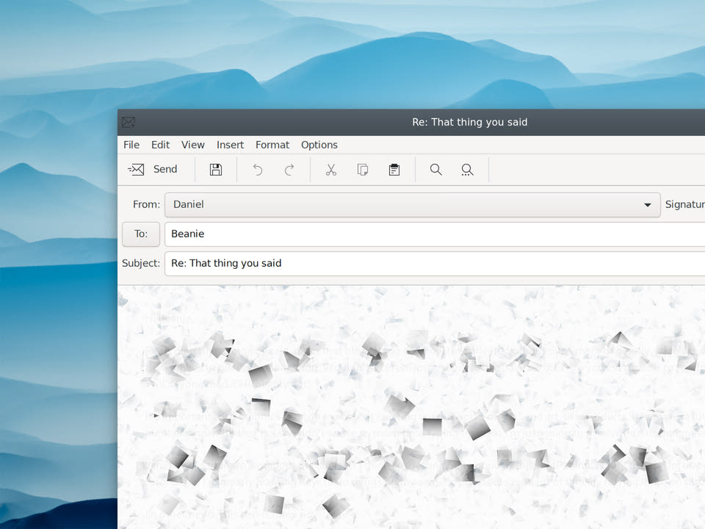The image size is (705, 529).
Task: Open search with the magnifier icon
Action: 435,169
